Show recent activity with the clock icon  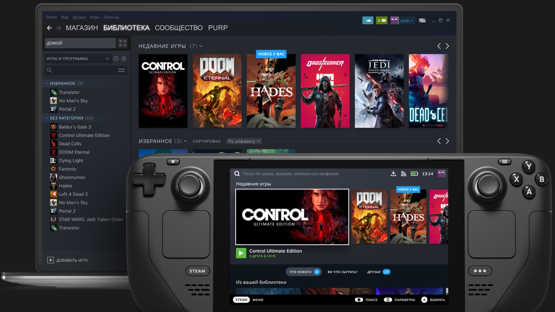(116, 59)
